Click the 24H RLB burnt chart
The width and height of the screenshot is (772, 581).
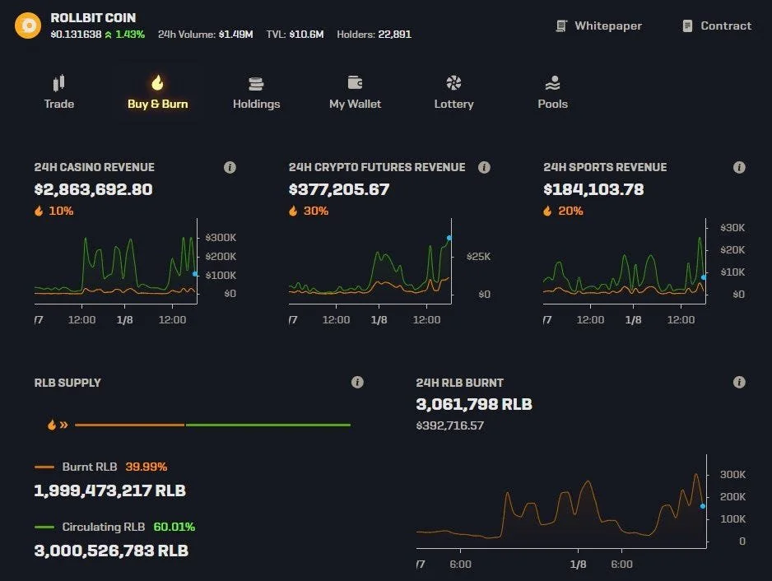(561, 501)
